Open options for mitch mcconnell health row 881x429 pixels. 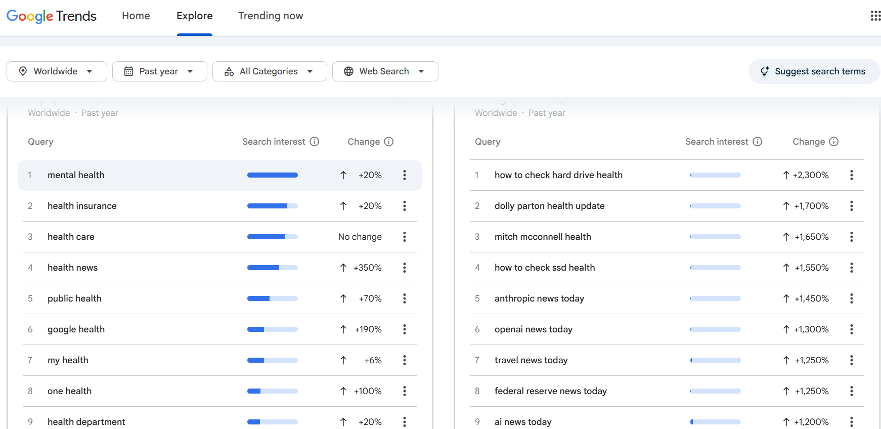click(852, 237)
